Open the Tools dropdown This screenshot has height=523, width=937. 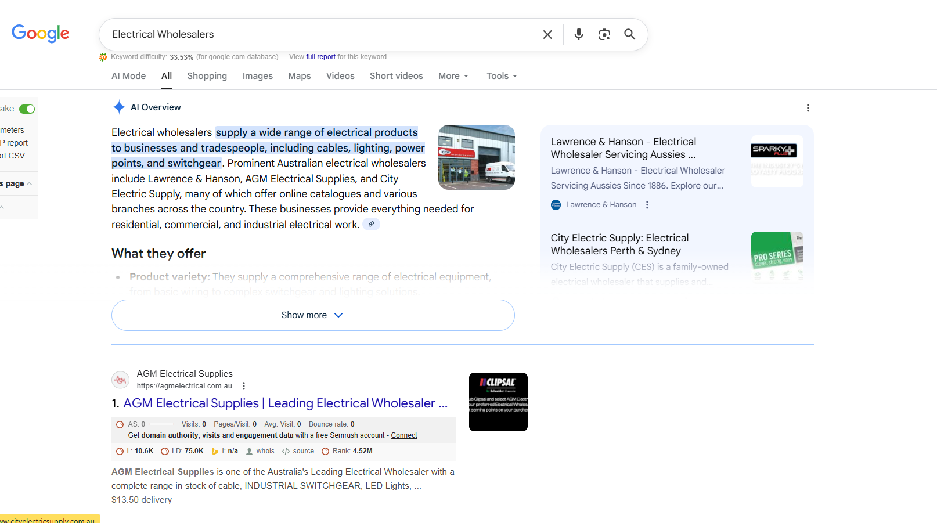point(501,76)
